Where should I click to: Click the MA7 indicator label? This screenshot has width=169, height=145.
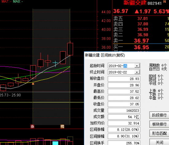6,2
